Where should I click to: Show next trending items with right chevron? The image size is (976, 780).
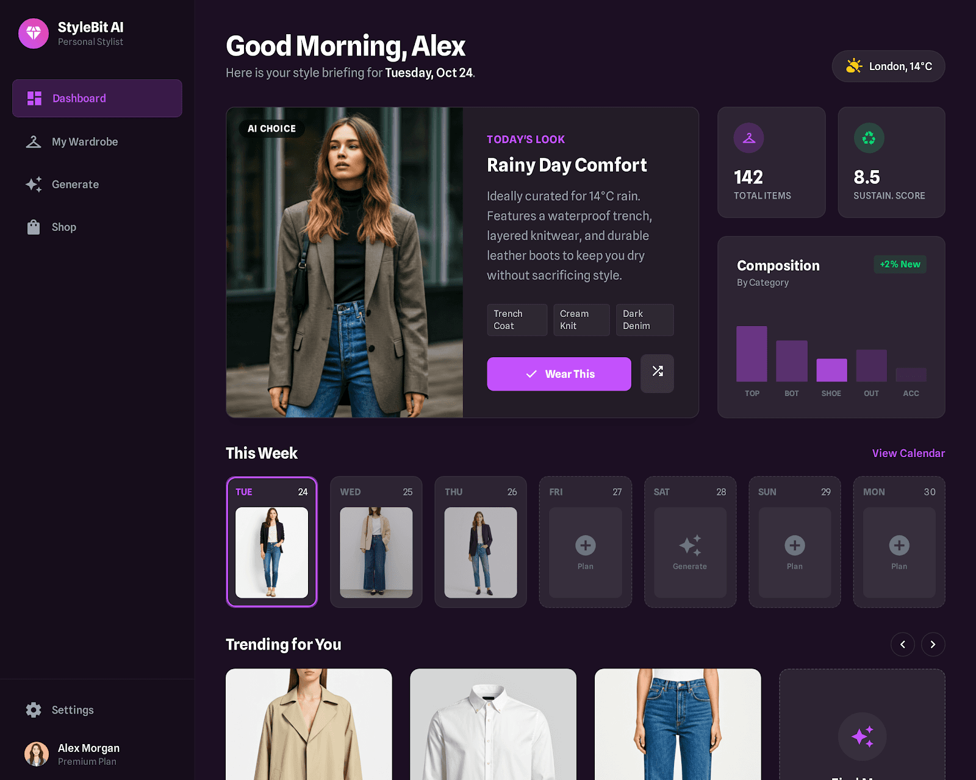[933, 644]
